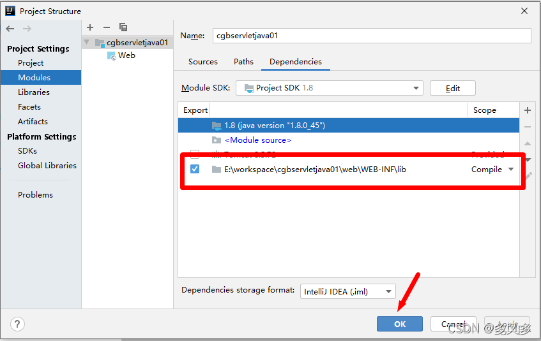This screenshot has height=341, width=541.
Task: Select the 1.8 java version dependency row
Action: (x=349, y=126)
